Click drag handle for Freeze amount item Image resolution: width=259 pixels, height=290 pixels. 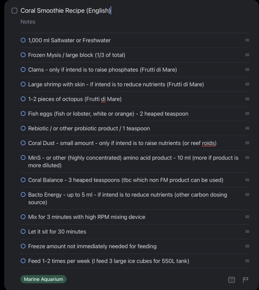247,246
